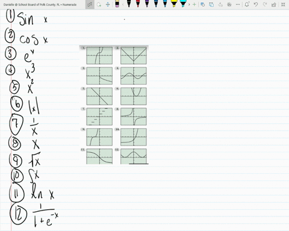289x231 pixels.
Task: Click the notebook title 'Danielle @ School Board of Polk County'
Action: coord(40,5)
